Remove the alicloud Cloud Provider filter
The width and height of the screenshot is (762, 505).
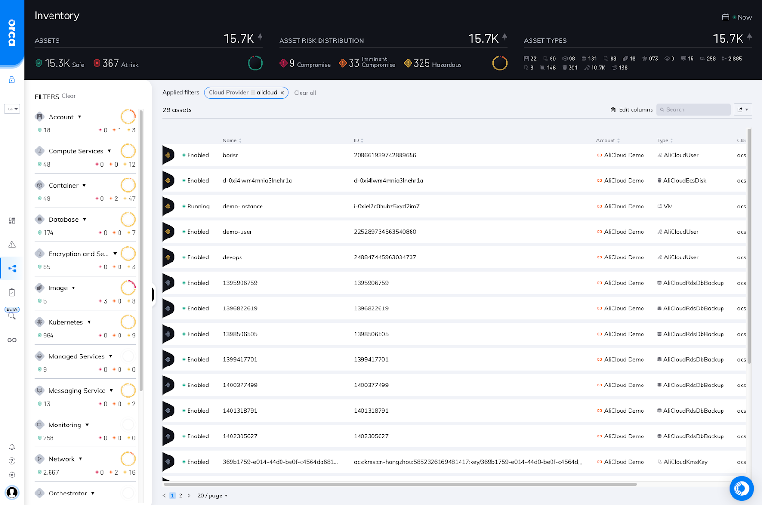click(282, 92)
